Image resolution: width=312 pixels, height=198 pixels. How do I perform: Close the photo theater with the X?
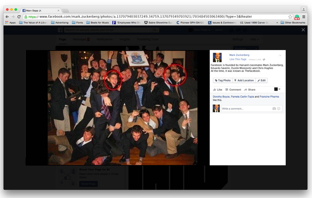303,30
